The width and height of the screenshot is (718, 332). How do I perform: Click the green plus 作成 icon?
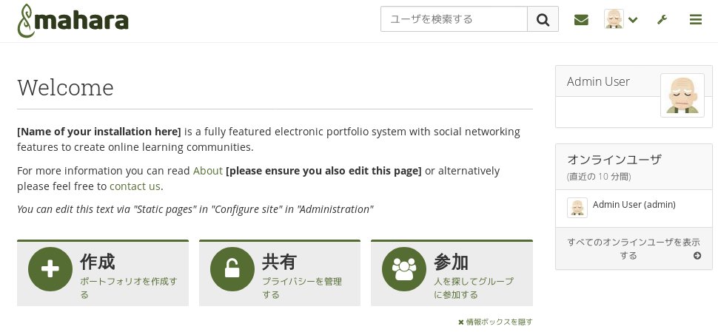tap(50, 269)
